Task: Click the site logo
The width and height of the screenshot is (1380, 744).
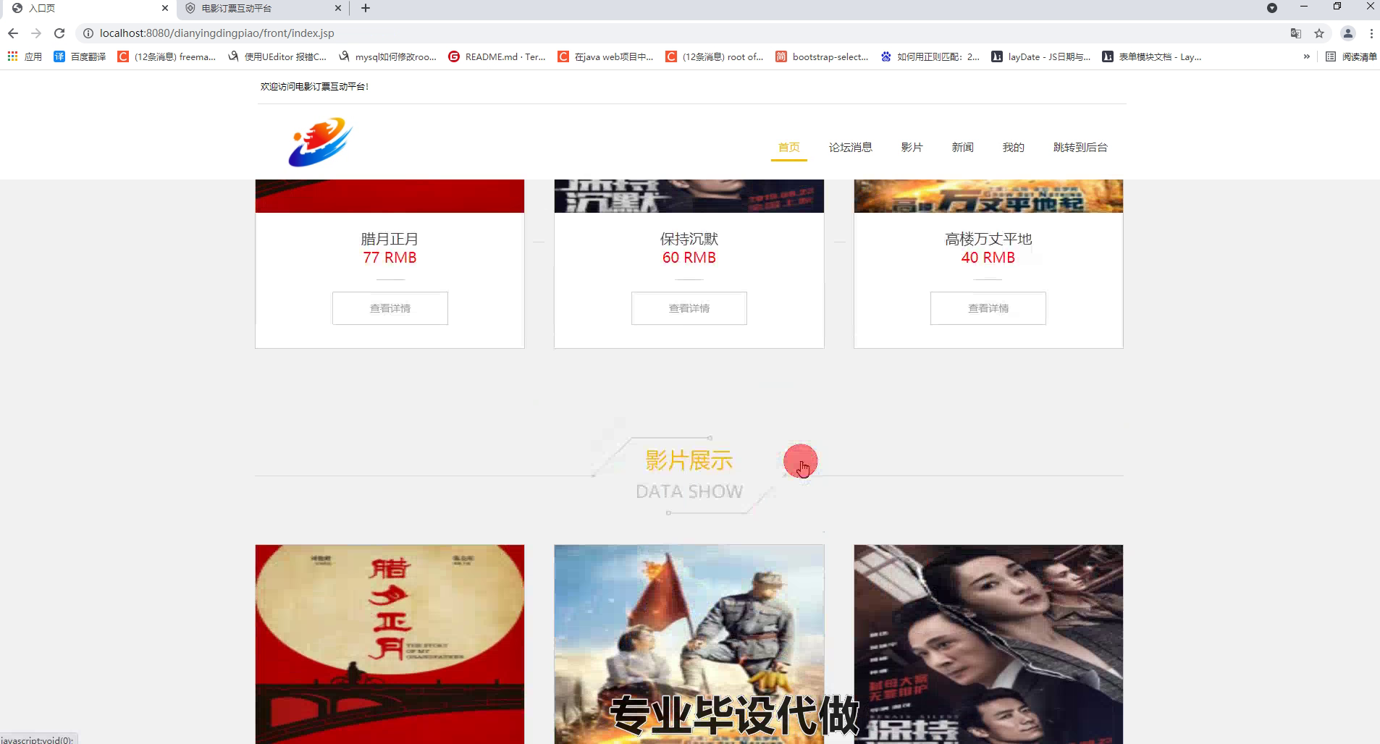Action: [320, 143]
